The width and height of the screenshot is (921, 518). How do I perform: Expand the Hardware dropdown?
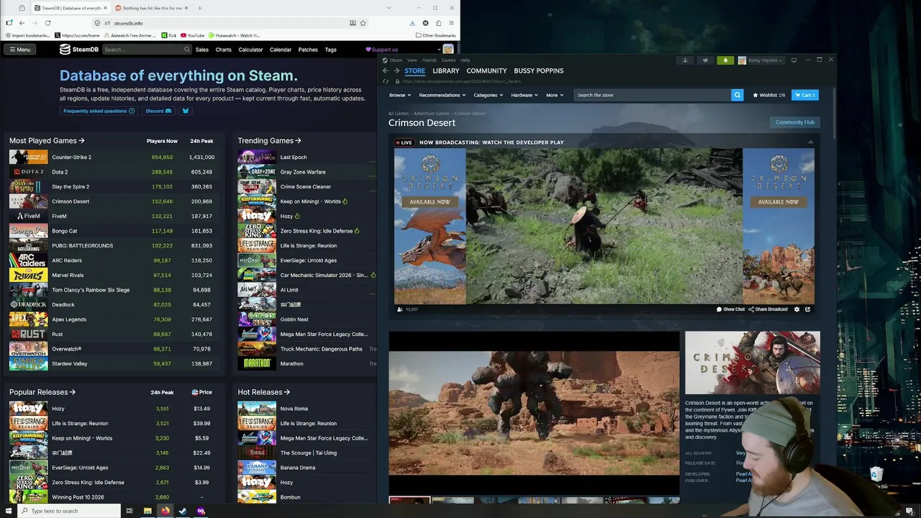click(x=525, y=95)
